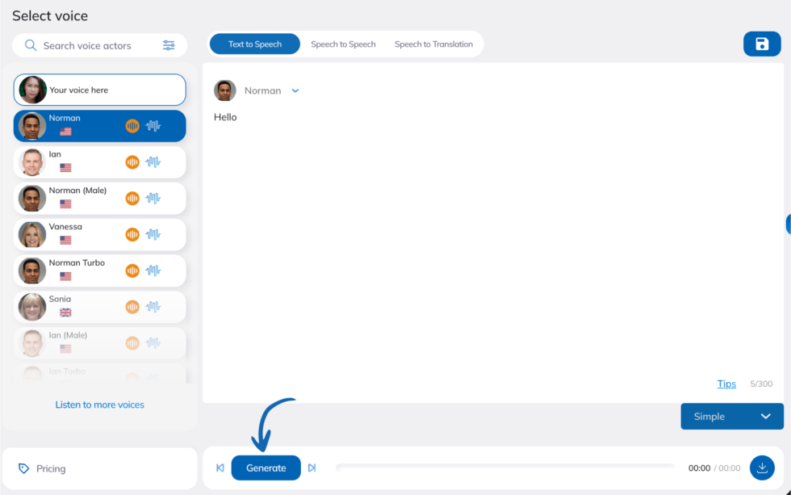
Task: Click the waveform icon for Sonia
Action: [x=153, y=307]
